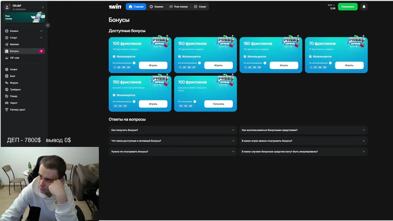Viewport: 393px width, 221px height.
Task: Click gift icon on 180 фриспинов card
Action: pos(245,56)
